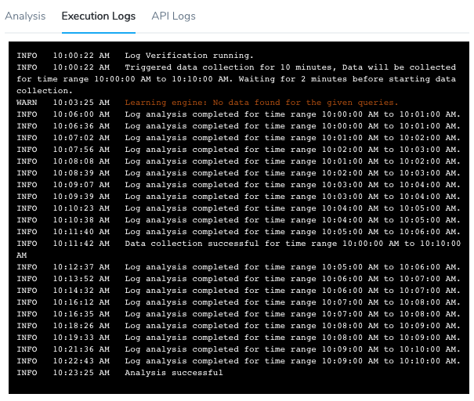This screenshot has width=474, height=401.
Task: Click the orange 'No data found' warning message
Action: [x=262, y=103]
